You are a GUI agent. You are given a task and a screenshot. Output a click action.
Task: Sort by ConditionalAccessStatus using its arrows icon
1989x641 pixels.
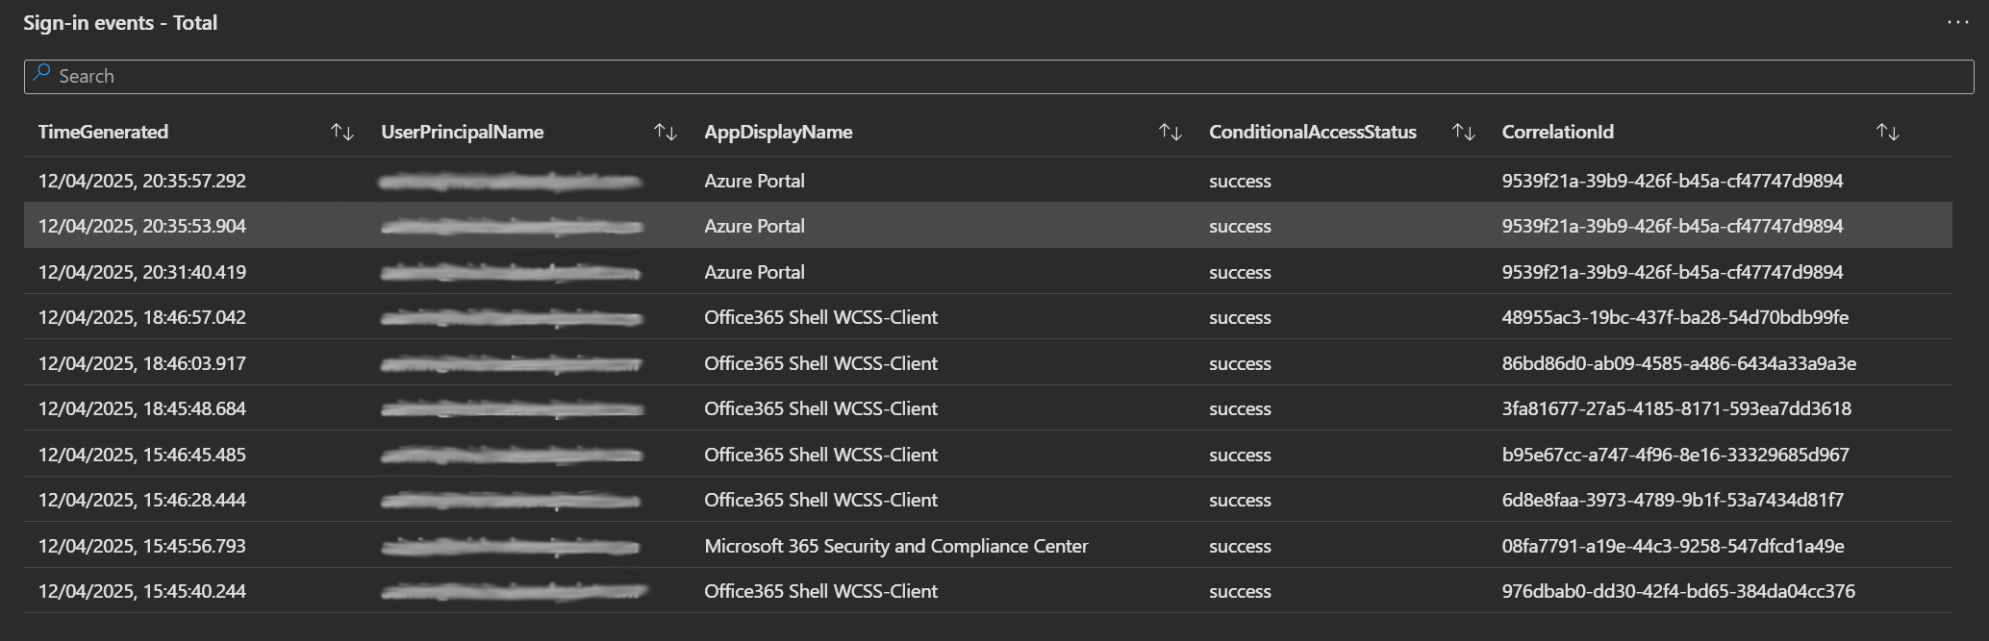click(1464, 132)
